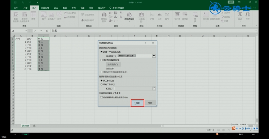
Task: Click collapse-dialog arrow beside 位置 field
Action: [x=154, y=88]
